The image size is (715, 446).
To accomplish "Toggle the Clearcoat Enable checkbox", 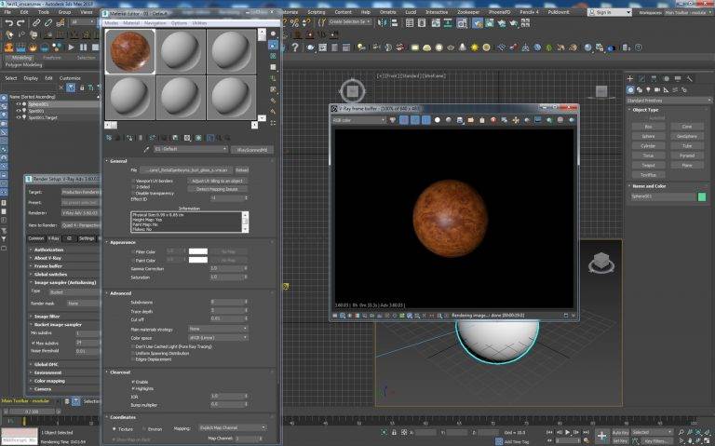I will pyautogui.click(x=133, y=382).
